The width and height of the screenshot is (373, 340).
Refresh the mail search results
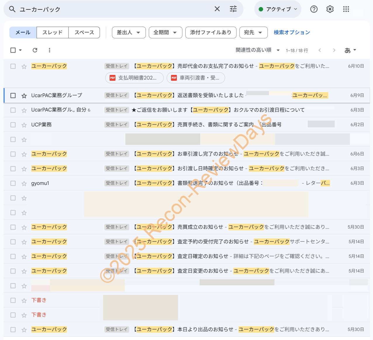(x=35, y=50)
